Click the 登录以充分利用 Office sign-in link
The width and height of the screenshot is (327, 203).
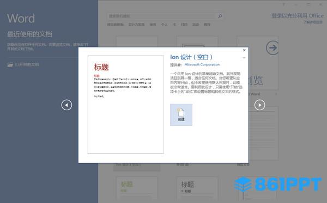click(298, 16)
